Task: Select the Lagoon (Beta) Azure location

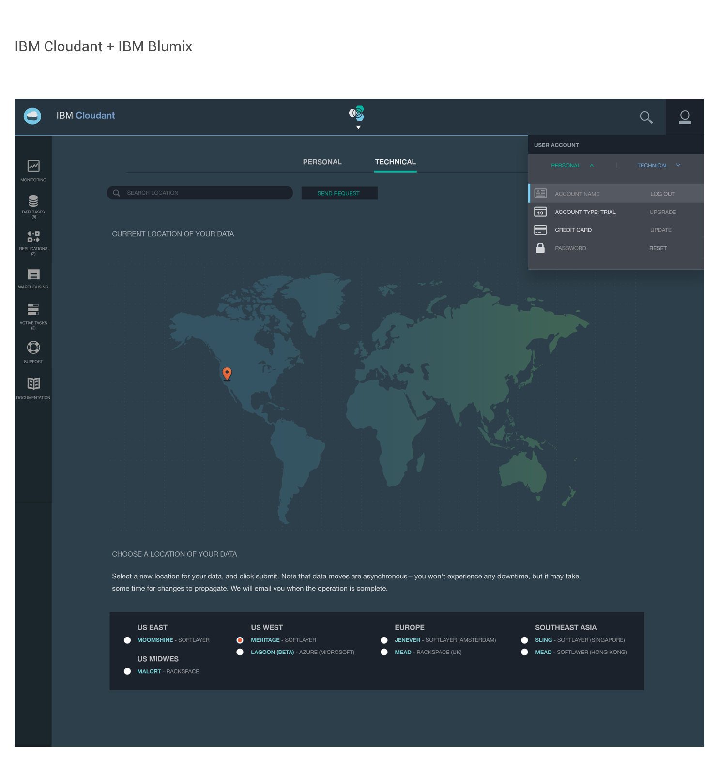Action: tap(240, 652)
